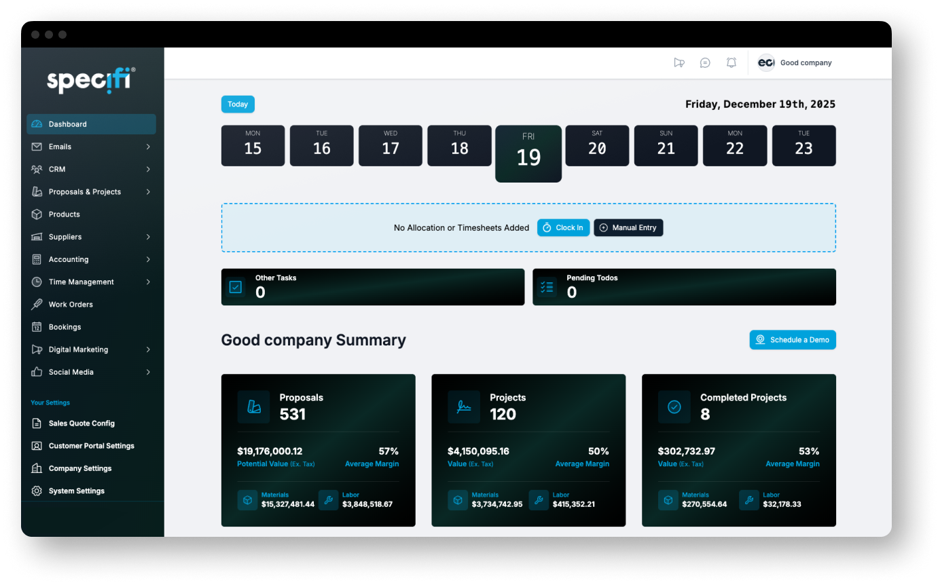Expand the Emails section in the sidebar
The height and width of the screenshot is (585, 940).
147,146
